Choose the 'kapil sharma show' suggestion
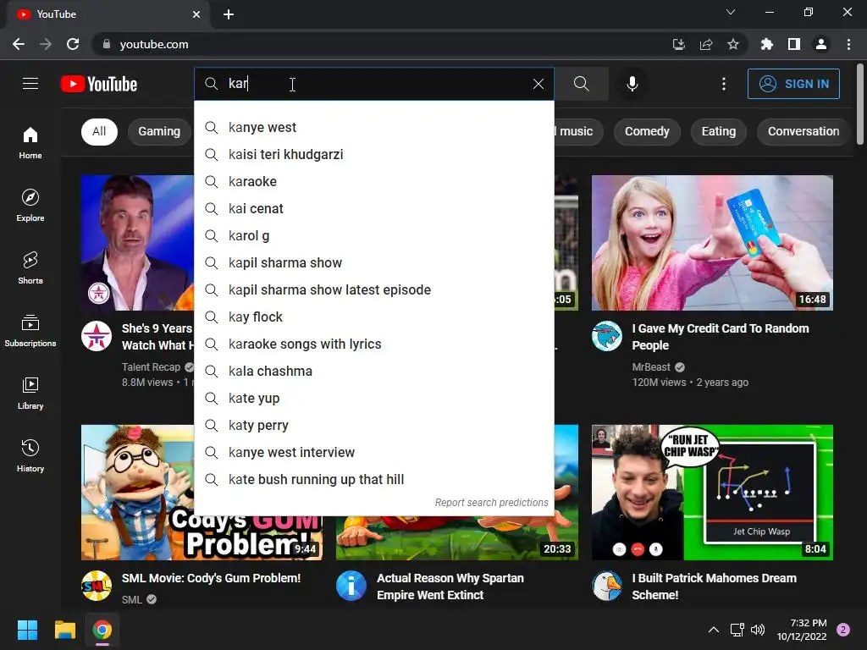Image resolution: width=867 pixels, height=650 pixels. tap(373, 262)
